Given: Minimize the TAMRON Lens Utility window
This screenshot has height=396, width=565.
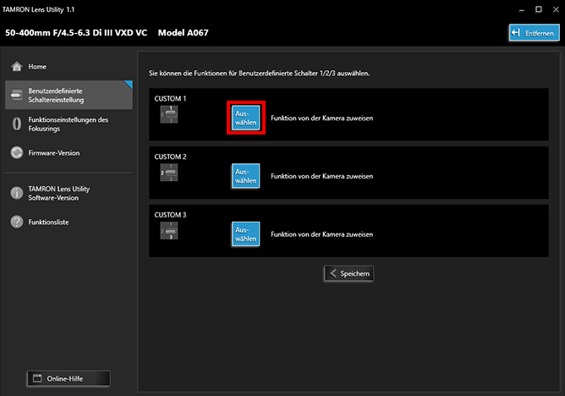Looking at the screenshot, I should click(x=521, y=9).
